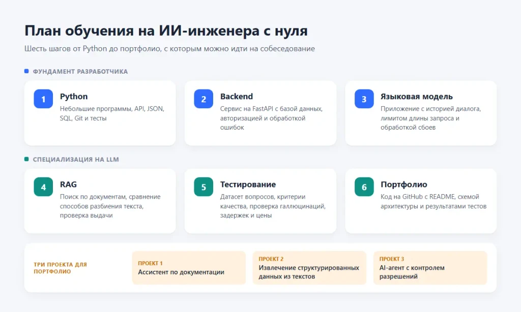521x312 pixels.
Task: Click the green dot before 'Специализация на LLM'
Action: pos(26,159)
